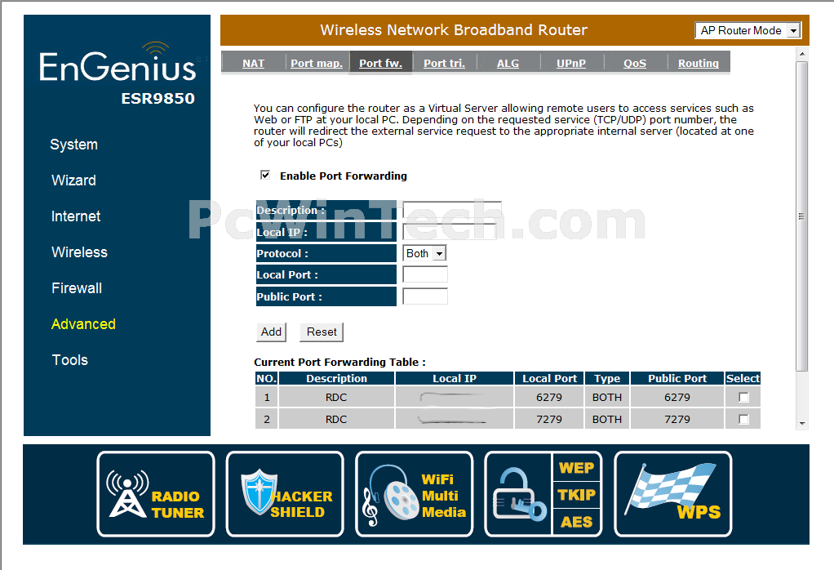This screenshot has height=570, width=834.
Task: Click RDC description in row 2
Action: tap(336, 420)
